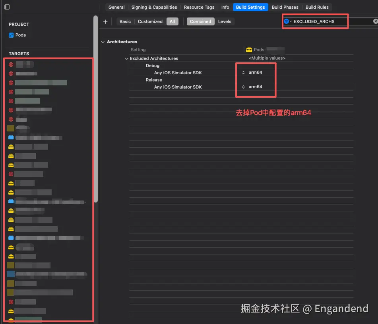This screenshot has width=378, height=324.
Task: Click the Setting column header
Action: (x=138, y=50)
